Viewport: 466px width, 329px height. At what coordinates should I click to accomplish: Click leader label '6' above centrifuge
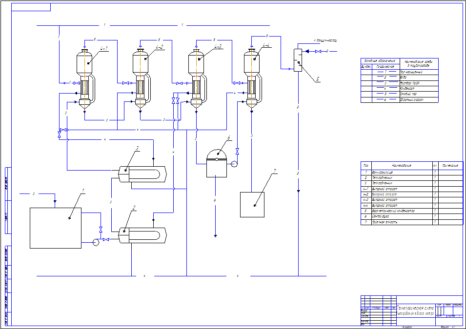pyautogui.click(x=228, y=138)
